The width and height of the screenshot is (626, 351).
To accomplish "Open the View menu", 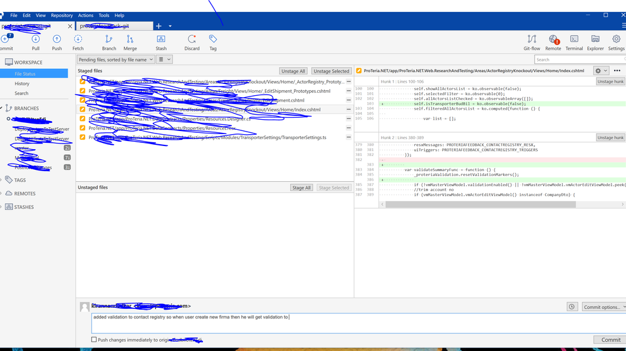I will pyautogui.click(x=41, y=15).
